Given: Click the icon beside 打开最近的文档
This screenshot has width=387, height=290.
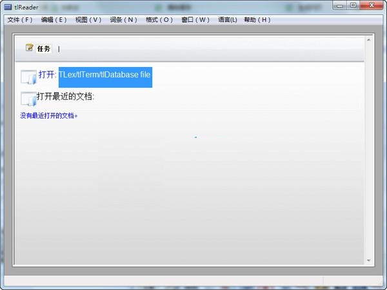Looking at the screenshot, I should pos(28,99).
